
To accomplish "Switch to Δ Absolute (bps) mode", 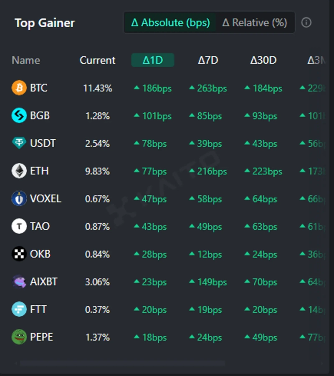I will (x=170, y=23).
